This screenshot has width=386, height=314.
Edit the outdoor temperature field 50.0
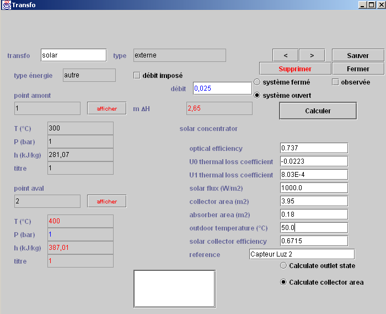coord(314,228)
